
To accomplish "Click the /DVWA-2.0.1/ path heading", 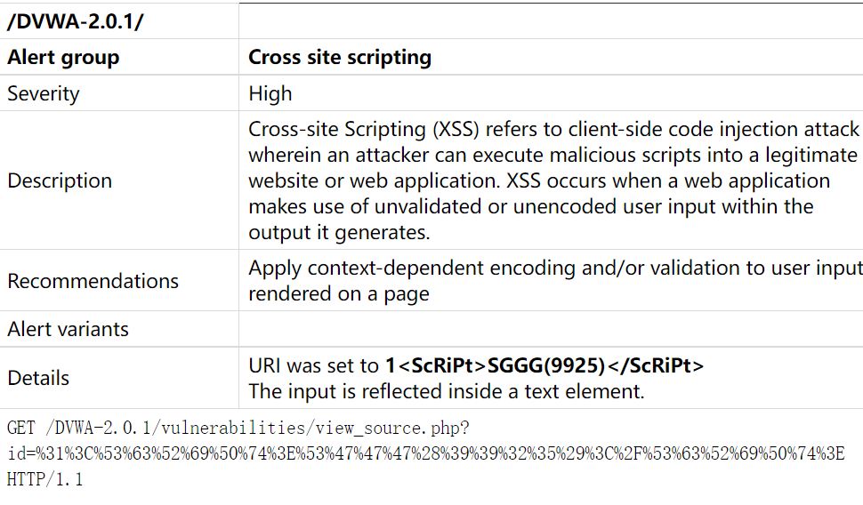I will pos(76,21).
